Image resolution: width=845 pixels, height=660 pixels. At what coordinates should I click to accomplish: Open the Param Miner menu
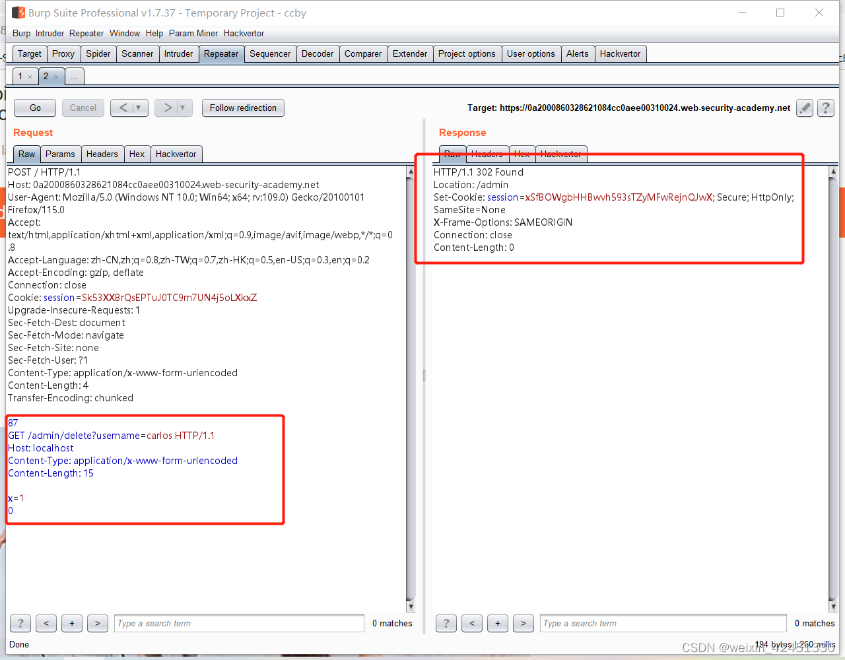(193, 33)
